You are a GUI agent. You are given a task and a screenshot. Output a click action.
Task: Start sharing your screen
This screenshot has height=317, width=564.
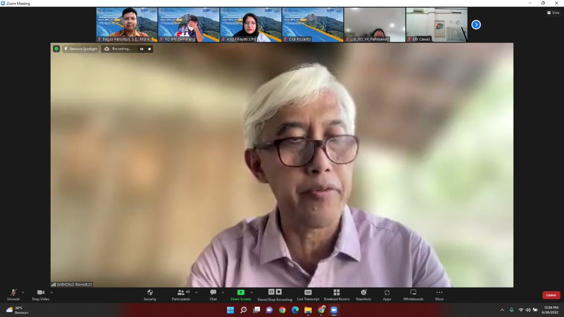[x=241, y=295]
